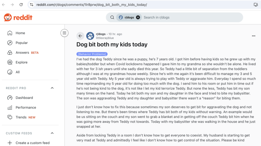
Task: Toggle the sidebar collapse hamburger button
Action: [64, 33]
